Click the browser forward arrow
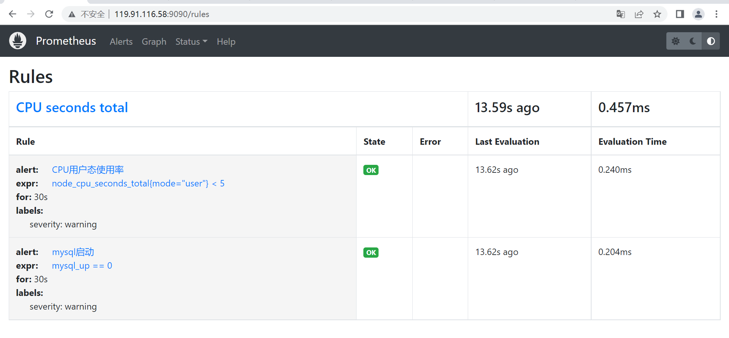 point(31,14)
